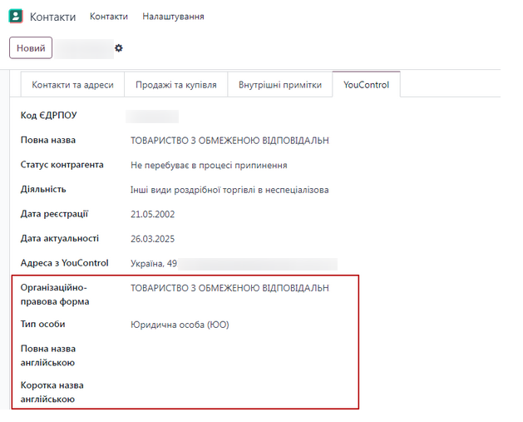Switch to Продажі та купівля tab
Image resolution: width=523 pixels, height=422 pixels.
pyautogui.click(x=176, y=85)
